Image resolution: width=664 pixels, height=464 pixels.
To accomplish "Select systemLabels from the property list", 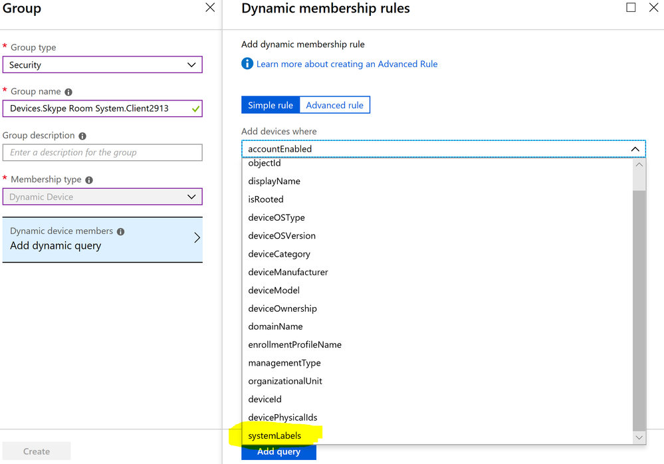I will pyautogui.click(x=275, y=436).
